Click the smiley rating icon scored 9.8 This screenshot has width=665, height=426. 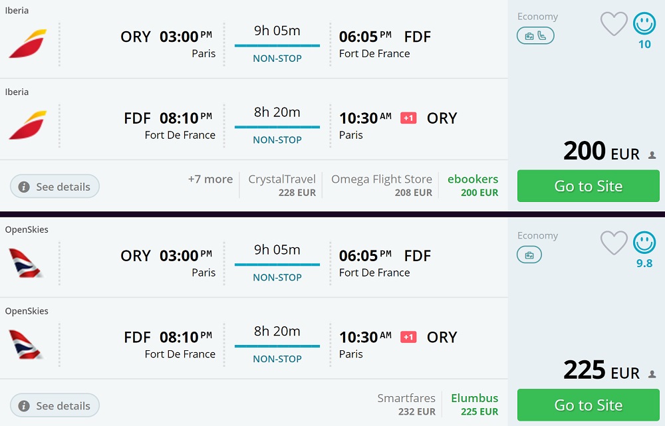(x=644, y=243)
